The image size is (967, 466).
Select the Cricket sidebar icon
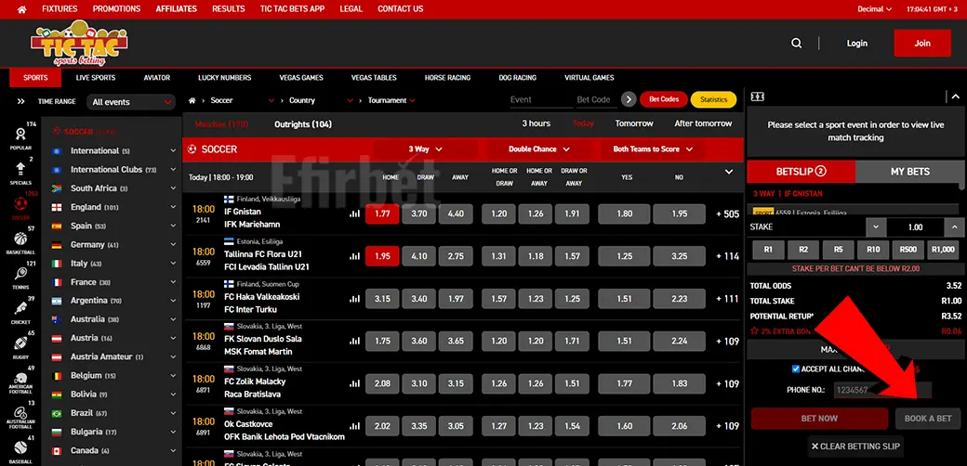click(x=21, y=310)
